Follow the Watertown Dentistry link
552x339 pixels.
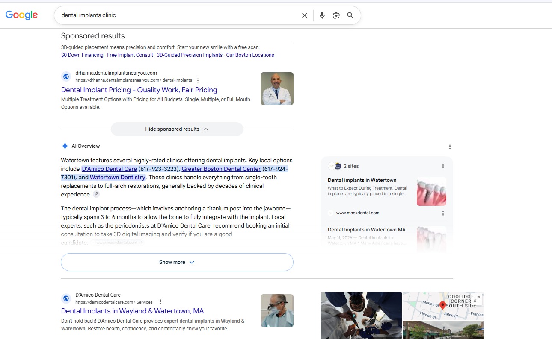point(118,177)
